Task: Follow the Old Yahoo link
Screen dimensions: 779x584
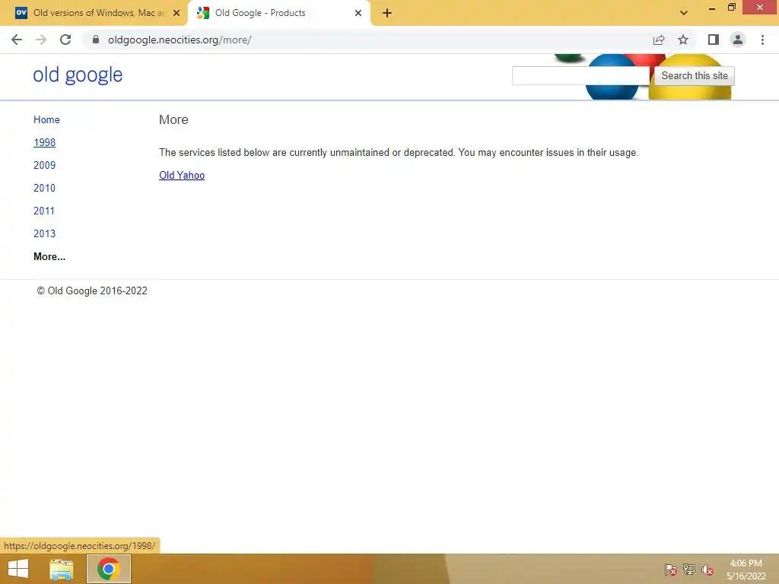Action: point(182,176)
